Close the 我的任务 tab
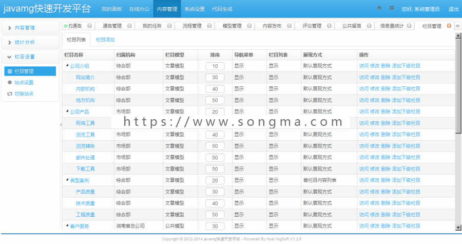Viewport: 462px width, 244px height. click(169, 26)
